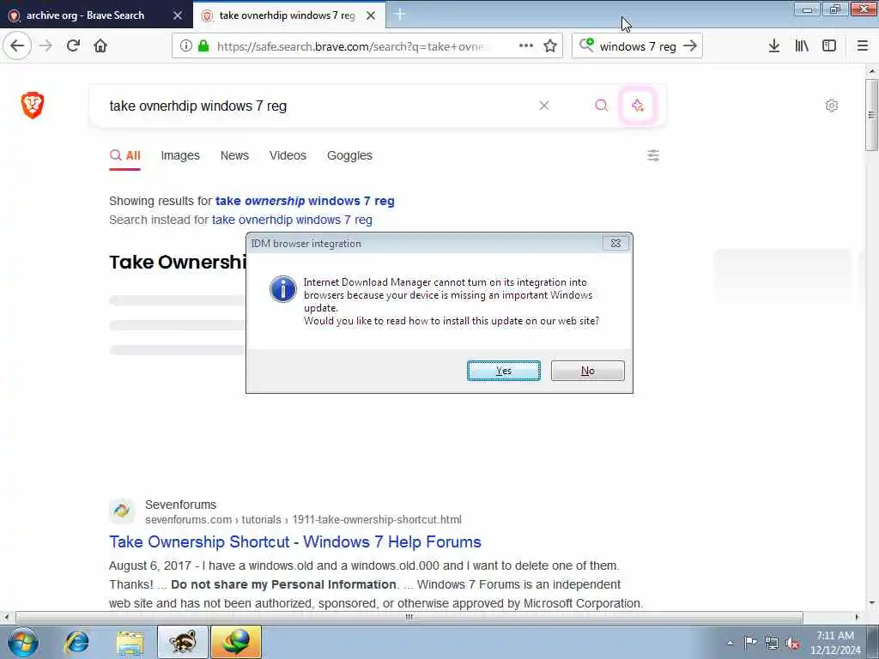
Task: Click the muted volume tray icon
Action: point(792,643)
